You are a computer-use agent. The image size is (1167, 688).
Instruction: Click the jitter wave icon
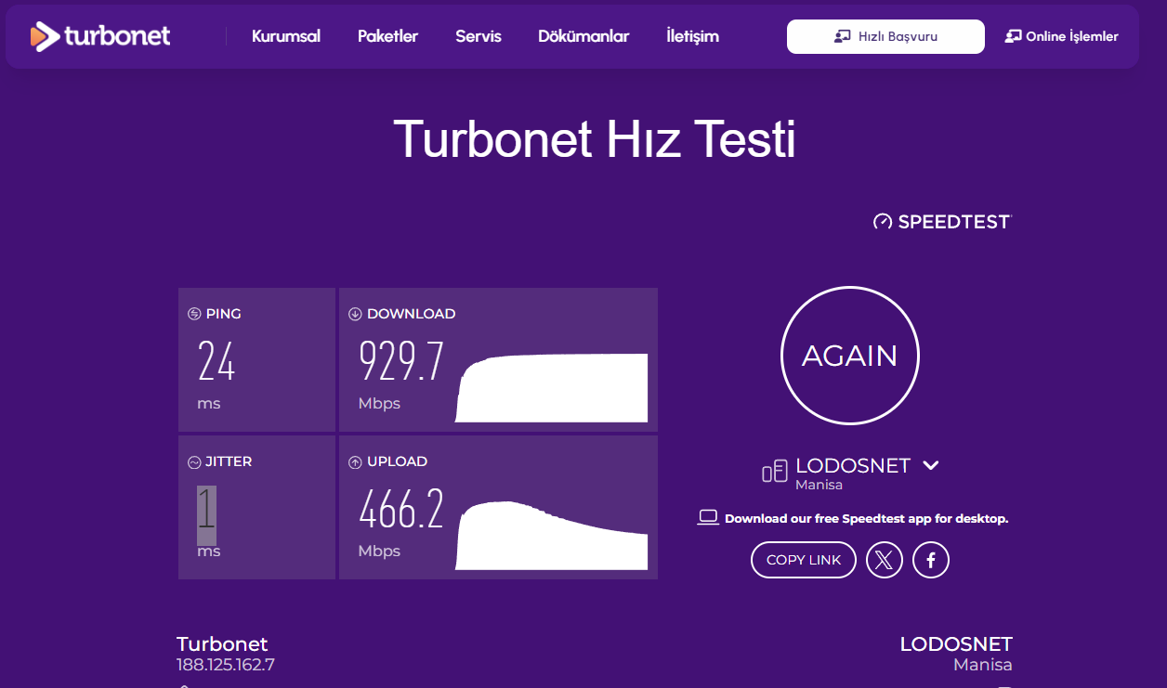194,461
